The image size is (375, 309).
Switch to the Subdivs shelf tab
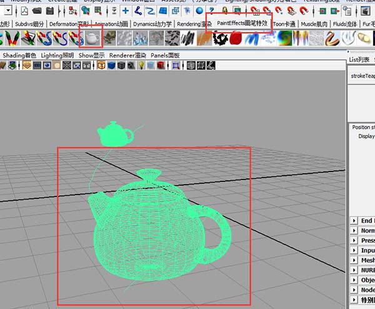(29, 24)
